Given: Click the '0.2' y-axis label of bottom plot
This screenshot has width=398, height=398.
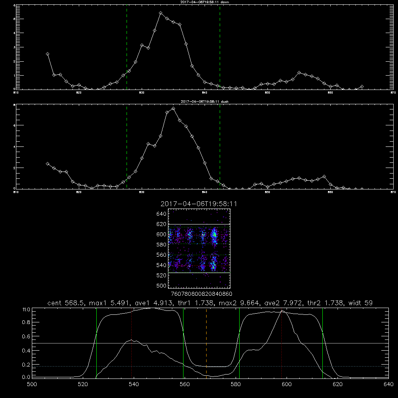Looking at the screenshot, I should [x=26, y=365].
